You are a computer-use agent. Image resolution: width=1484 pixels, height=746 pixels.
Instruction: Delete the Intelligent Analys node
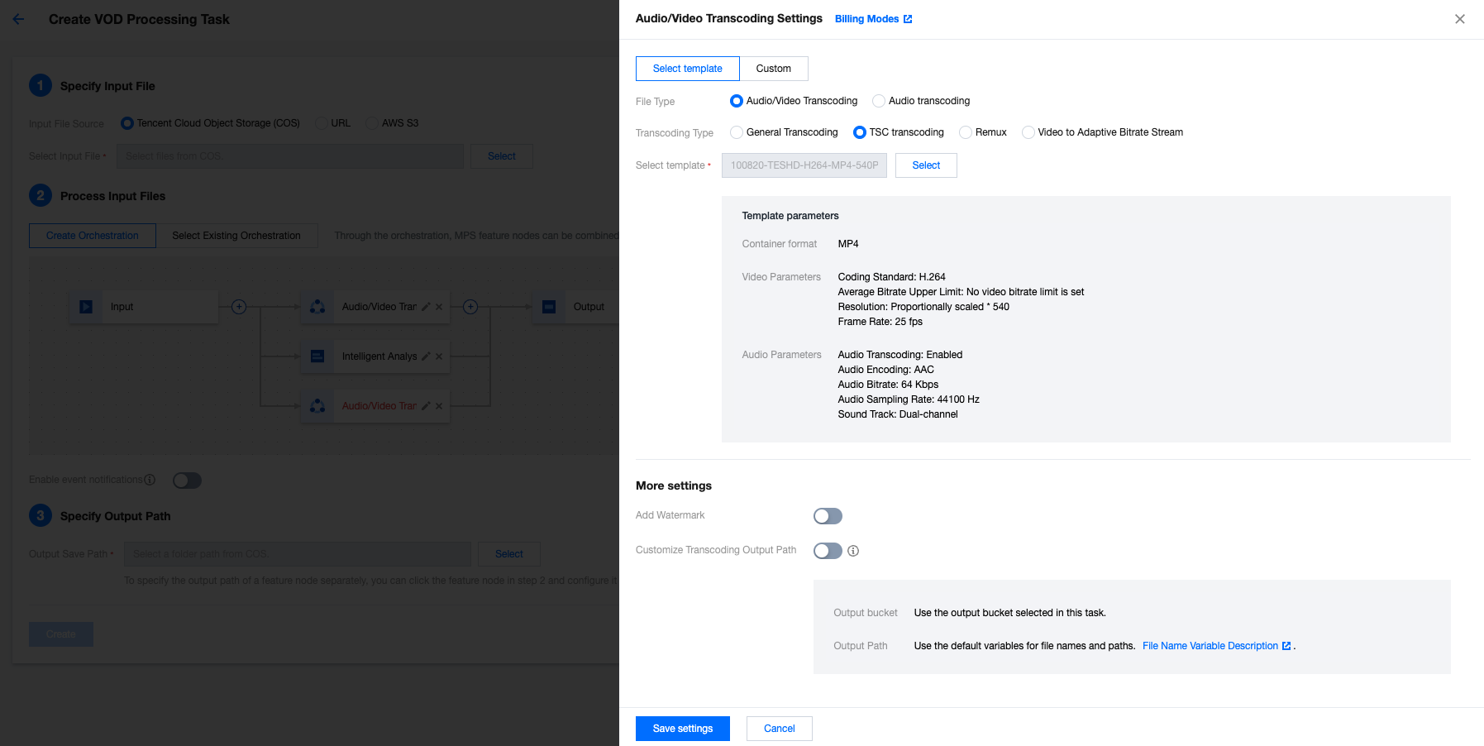pos(439,356)
